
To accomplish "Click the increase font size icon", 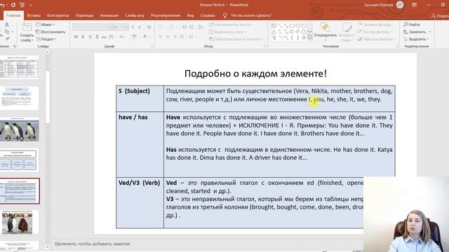I will pyautogui.click(x=133, y=27).
